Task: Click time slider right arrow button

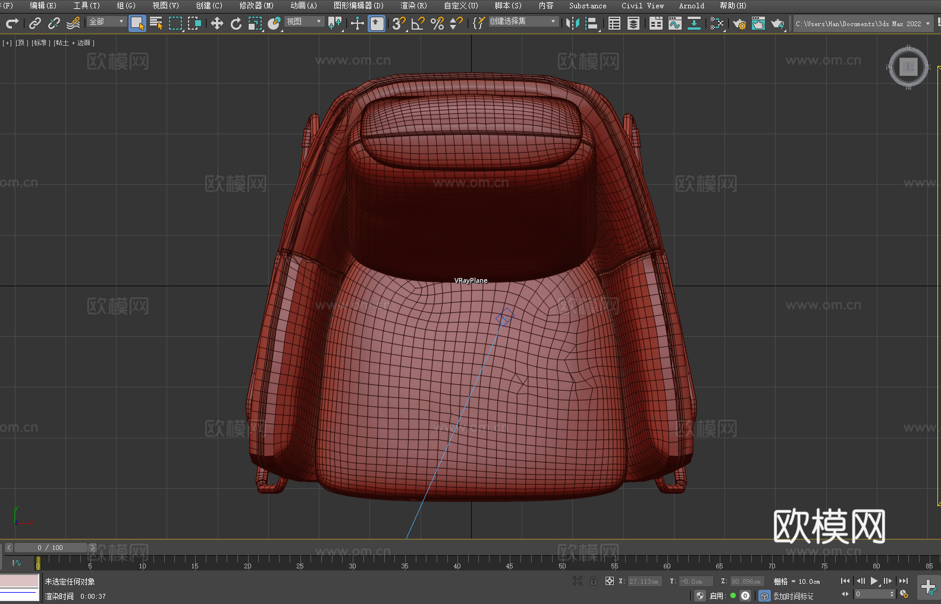Action: tap(92, 548)
